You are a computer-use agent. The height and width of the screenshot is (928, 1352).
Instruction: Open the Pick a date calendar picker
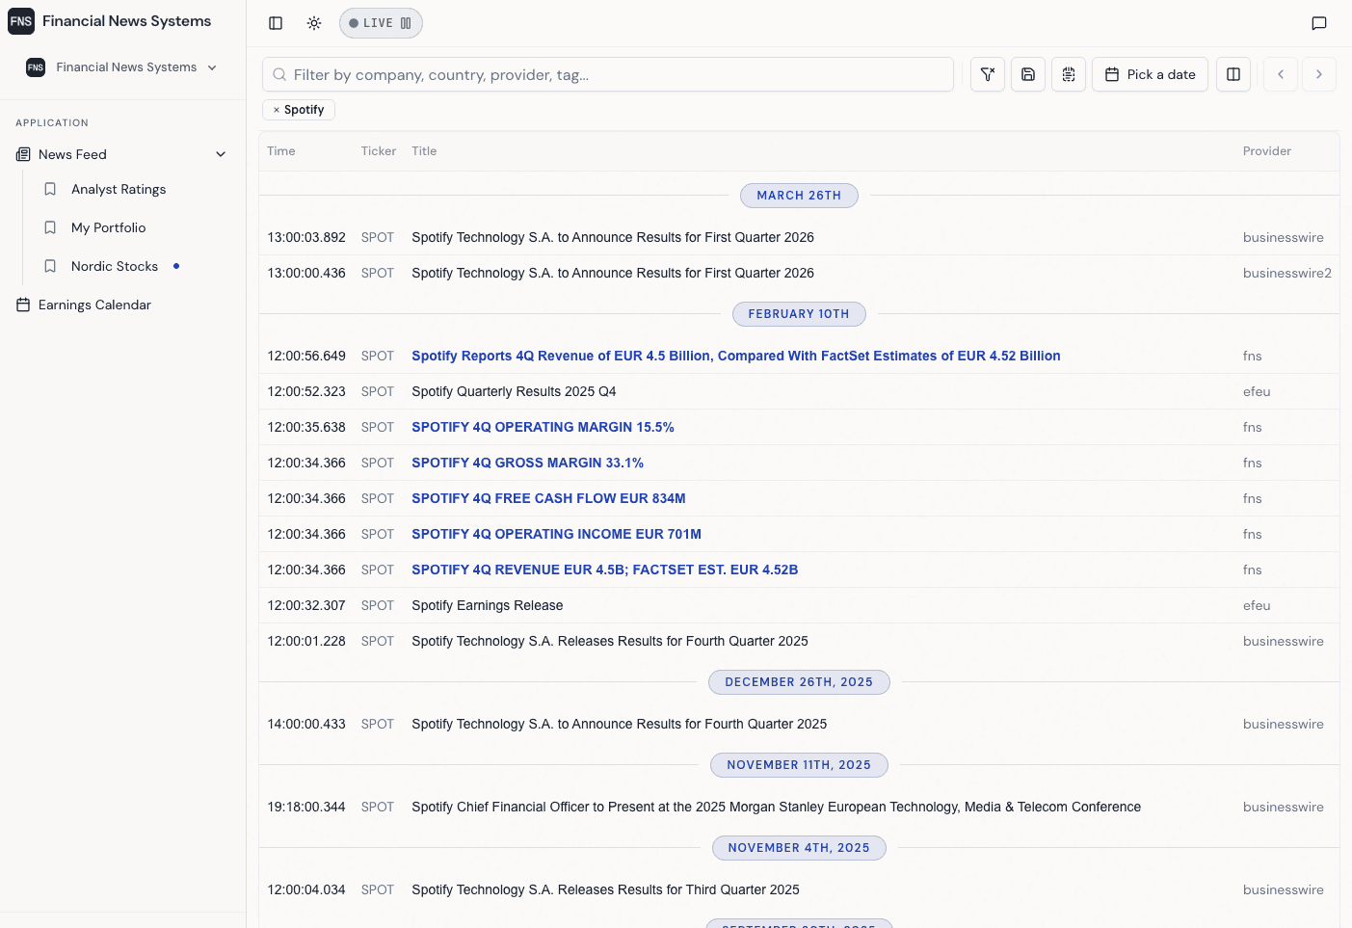point(1150,73)
